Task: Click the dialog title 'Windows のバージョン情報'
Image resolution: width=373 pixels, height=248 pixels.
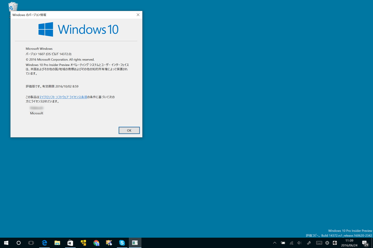Action: coord(29,15)
